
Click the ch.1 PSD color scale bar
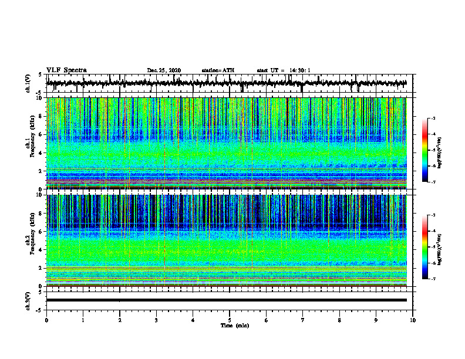click(x=425, y=150)
